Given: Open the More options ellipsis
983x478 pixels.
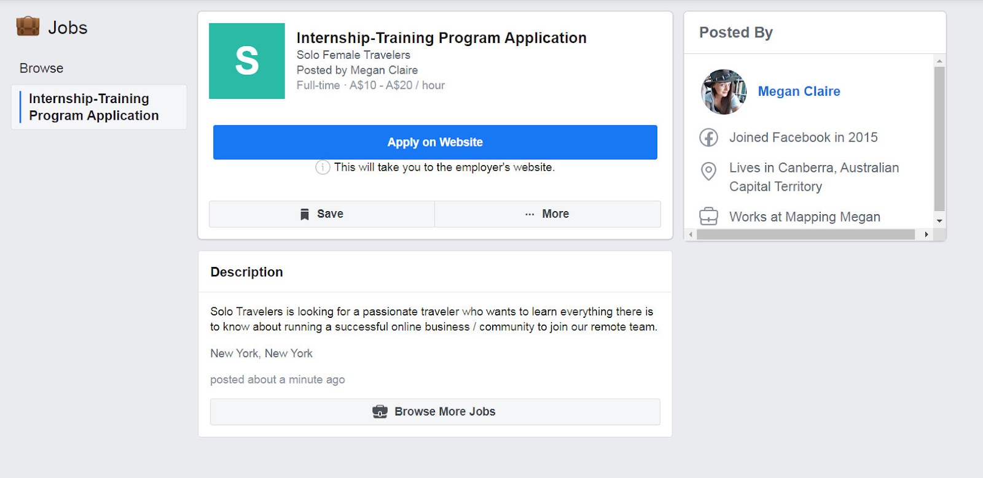Looking at the screenshot, I should [530, 214].
